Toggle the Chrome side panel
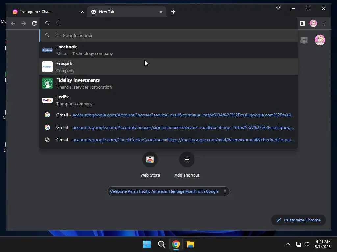This screenshot has height=252, width=337. click(x=303, y=23)
